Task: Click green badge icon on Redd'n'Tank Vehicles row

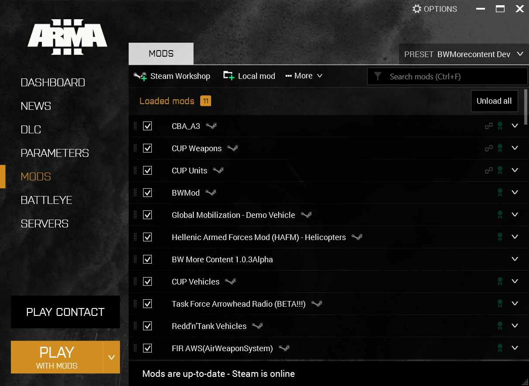Action: (x=500, y=326)
